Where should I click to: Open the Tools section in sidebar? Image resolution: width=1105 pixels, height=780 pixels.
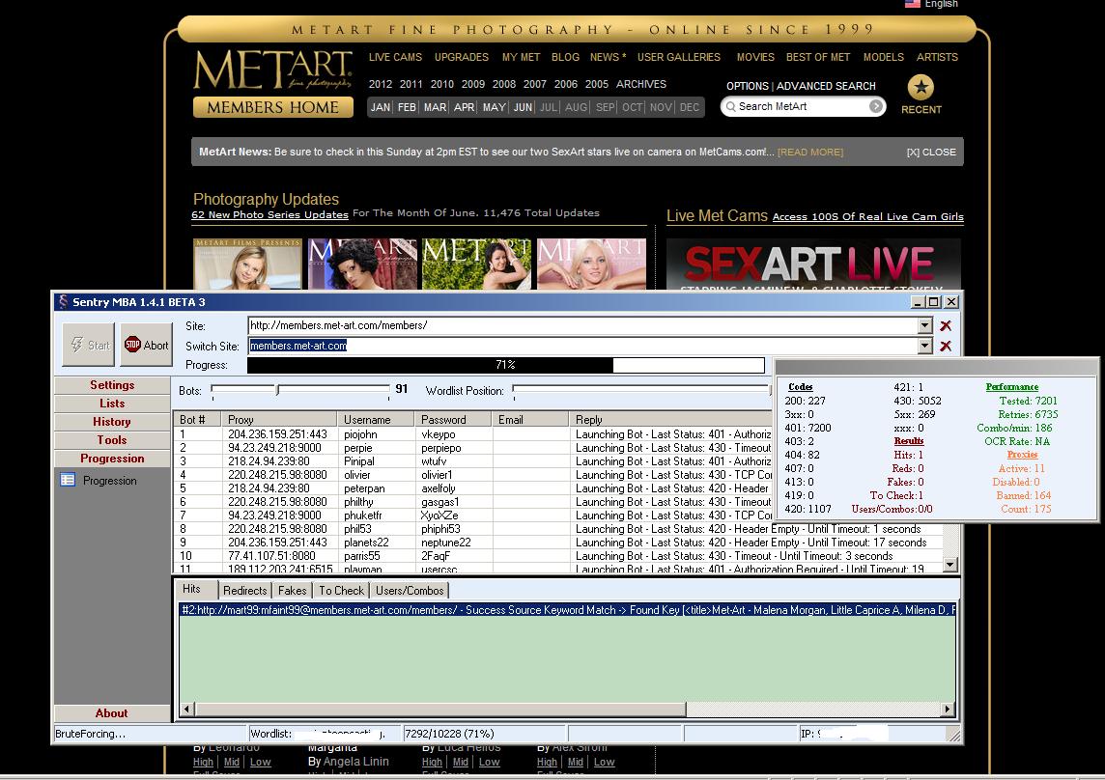112,439
